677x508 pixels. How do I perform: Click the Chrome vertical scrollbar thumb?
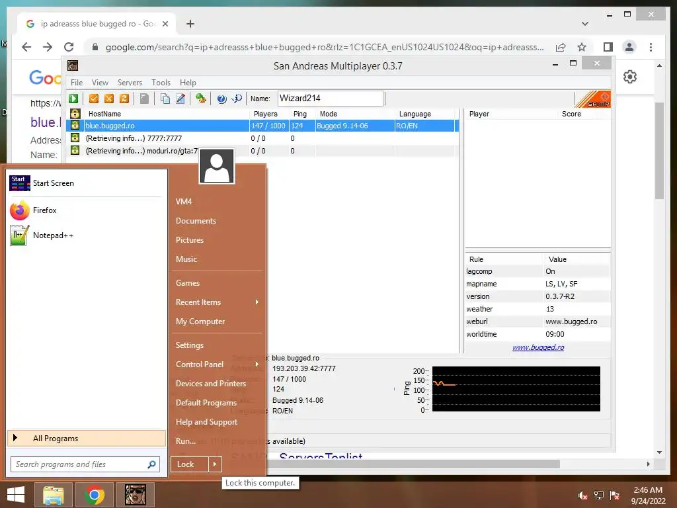[x=659, y=150]
